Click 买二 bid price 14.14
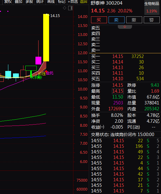The width and height of the screenshot is (161, 194). [118, 62]
